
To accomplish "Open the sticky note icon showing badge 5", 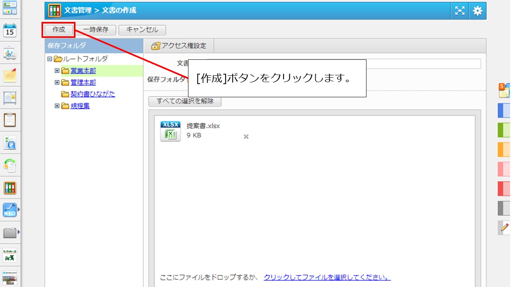I will pyautogui.click(x=504, y=91).
